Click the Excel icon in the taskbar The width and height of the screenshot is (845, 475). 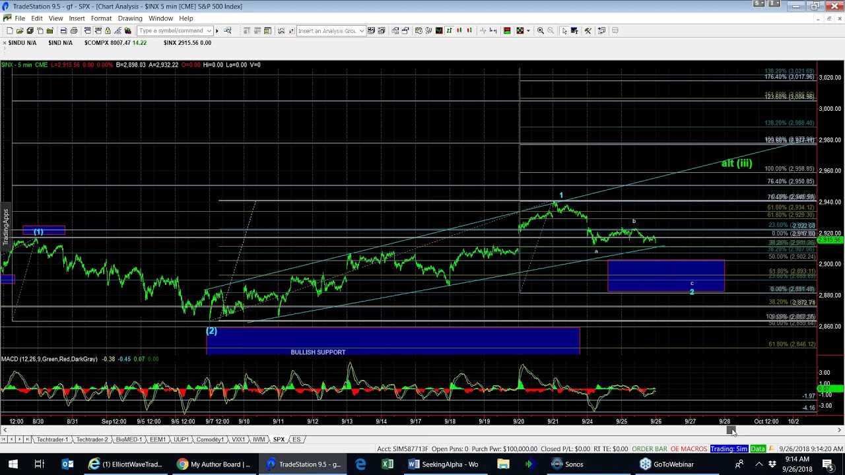[x=388, y=464]
